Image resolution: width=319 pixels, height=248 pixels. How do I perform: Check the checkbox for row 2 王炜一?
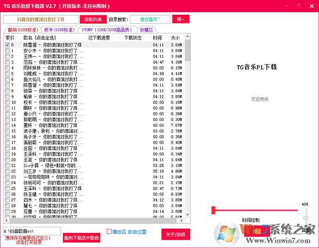coord(7,56)
